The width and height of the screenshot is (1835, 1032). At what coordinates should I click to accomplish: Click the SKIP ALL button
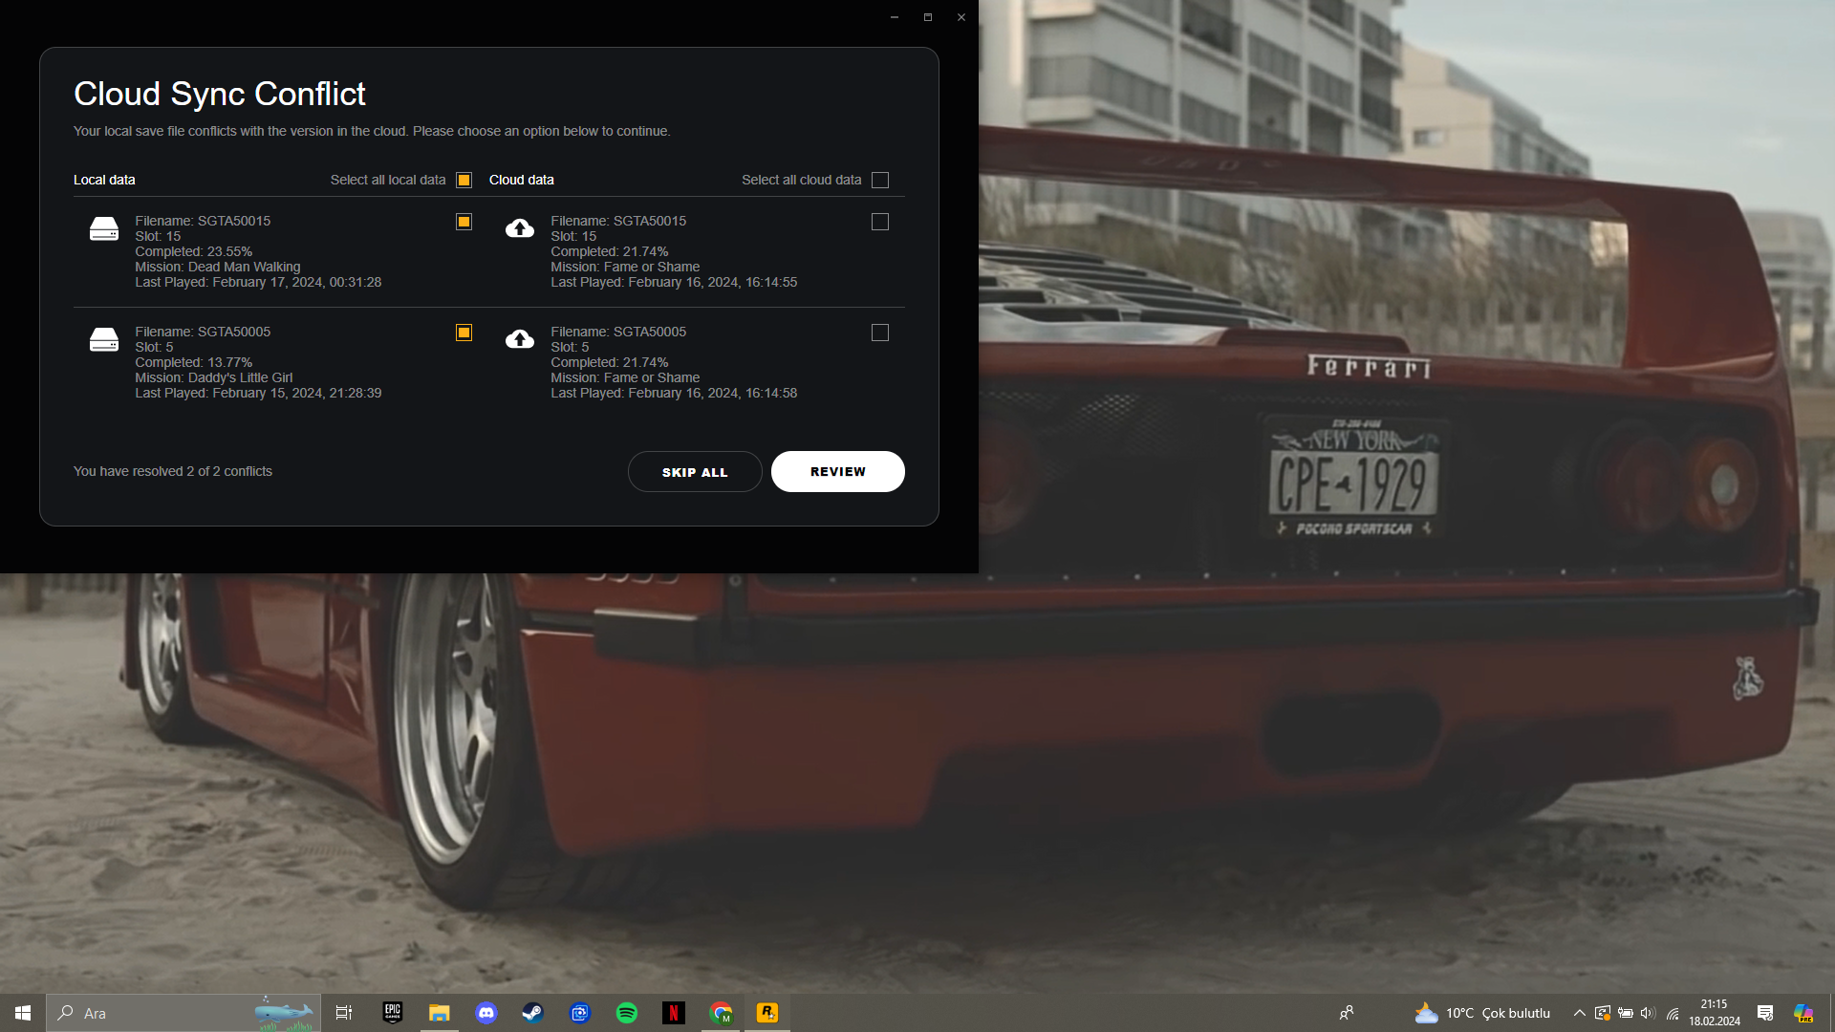pos(695,471)
